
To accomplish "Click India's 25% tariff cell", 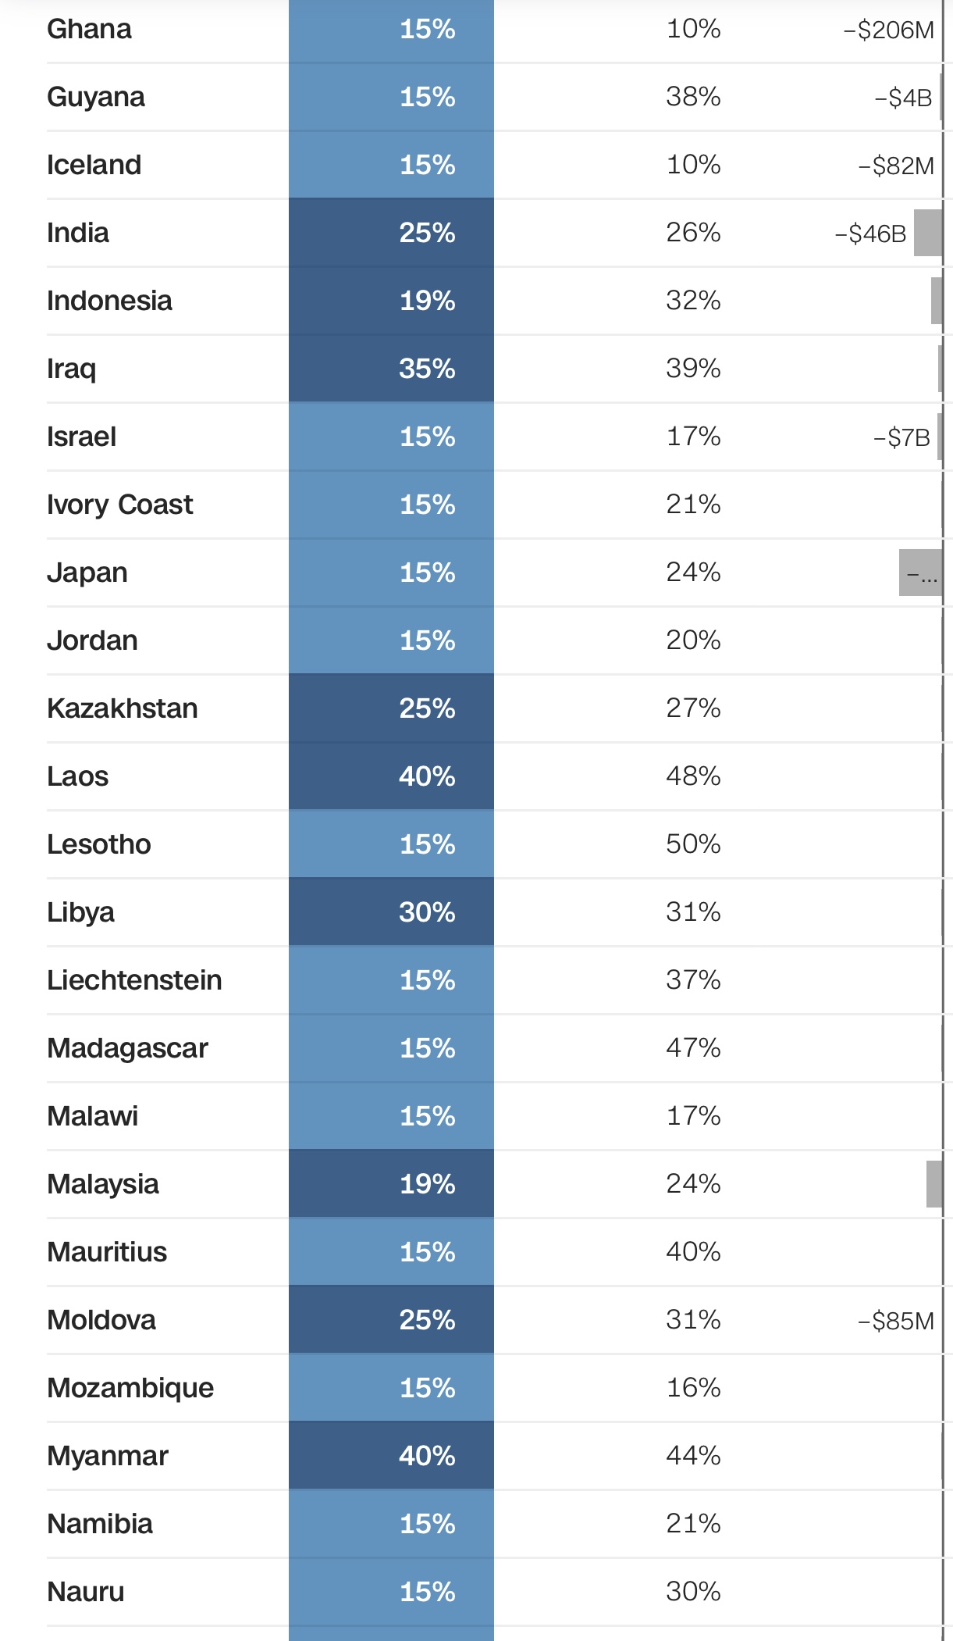I will (x=391, y=233).
